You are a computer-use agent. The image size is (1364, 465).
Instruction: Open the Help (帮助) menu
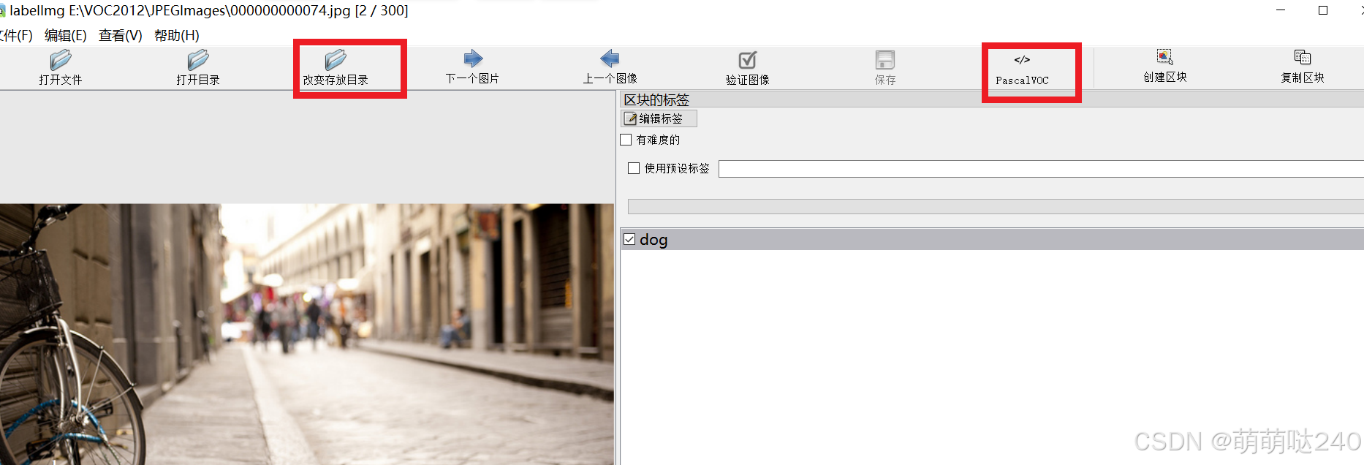[176, 35]
